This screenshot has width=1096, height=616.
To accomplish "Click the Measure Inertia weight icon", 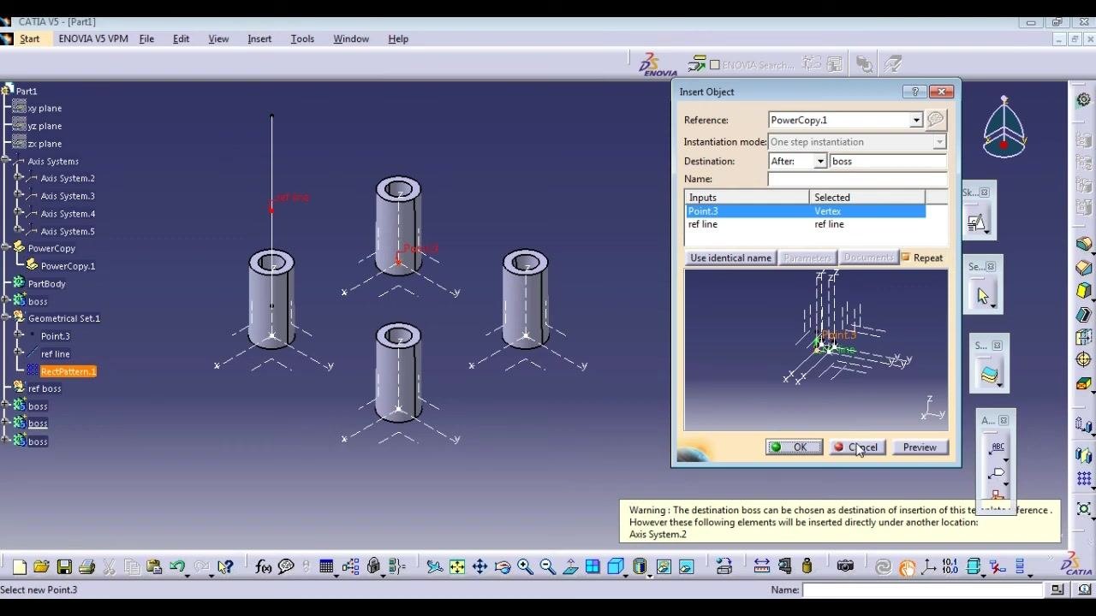I will 807,566.
